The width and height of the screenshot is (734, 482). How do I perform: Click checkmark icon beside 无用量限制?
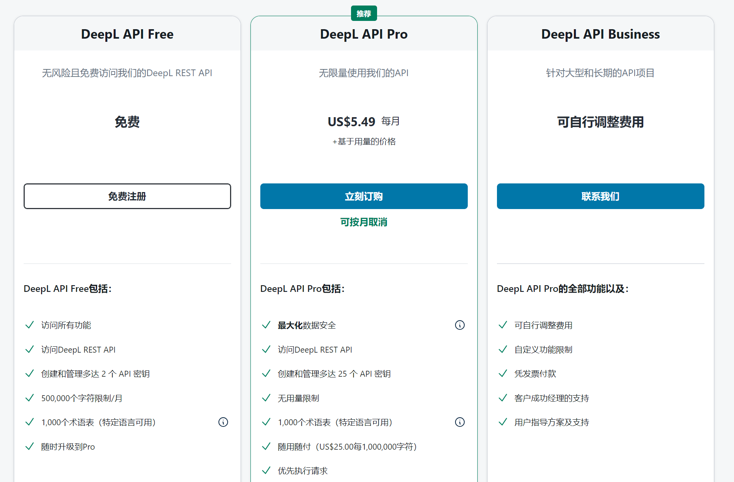[266, 398]
